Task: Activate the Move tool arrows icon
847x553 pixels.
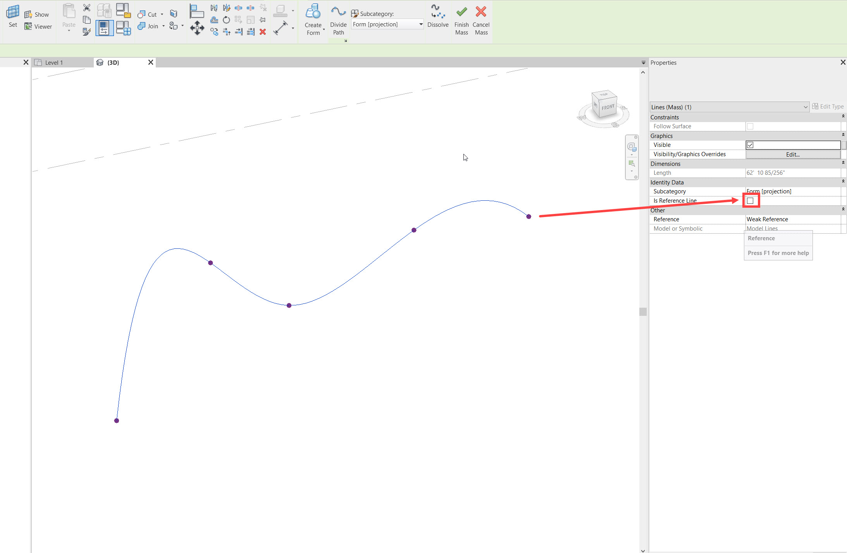Action: [x=197, y=28]
